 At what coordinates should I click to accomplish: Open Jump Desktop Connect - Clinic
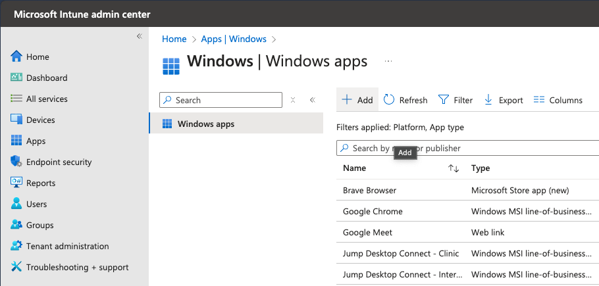(x=401, y=253)
